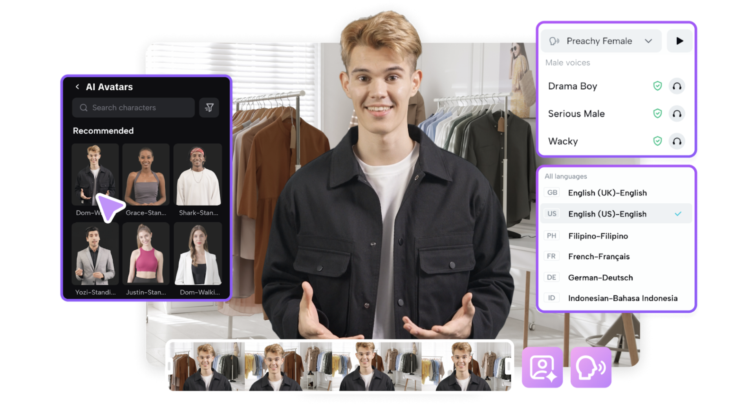The image size is (743, 407).
Task: Click the first frame of the filmstrip
Action: pos(207,367)
